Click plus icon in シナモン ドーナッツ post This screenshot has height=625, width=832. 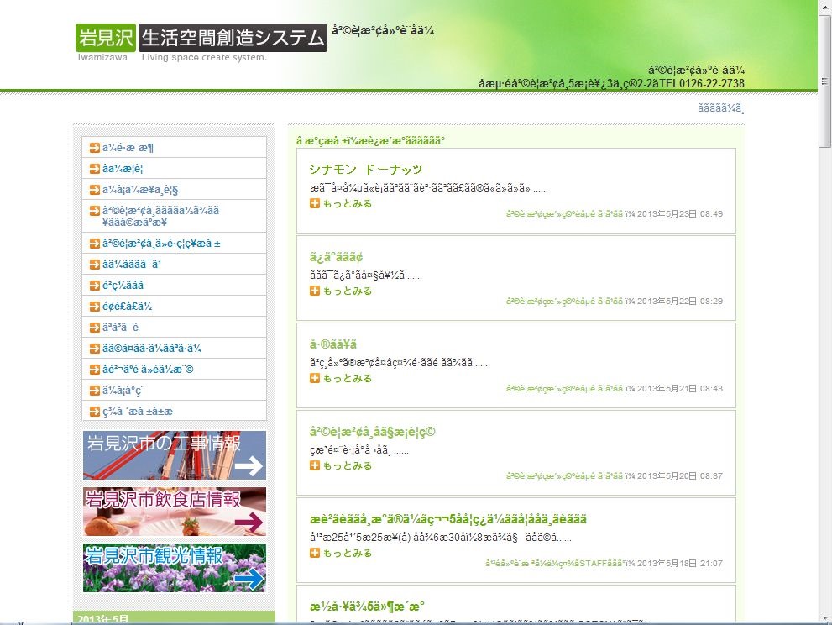coord(315,203)
